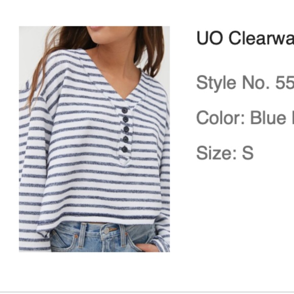
Task: Click the jeans waistband button in photo
Action: click(x=106, y=231)
